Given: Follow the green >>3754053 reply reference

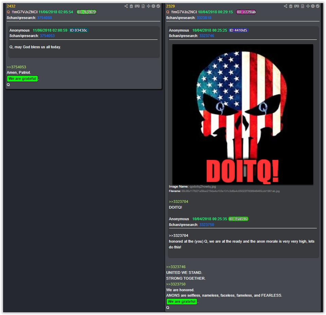Looking at the screenshot, I should pos(16,67).
